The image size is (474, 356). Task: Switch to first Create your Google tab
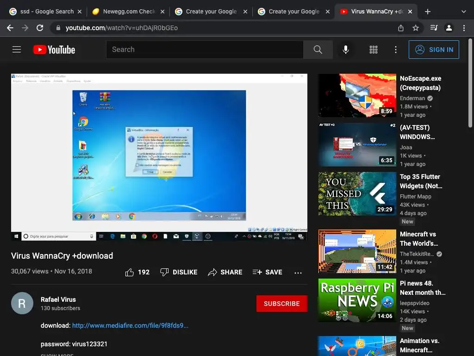tap(211, 12)
